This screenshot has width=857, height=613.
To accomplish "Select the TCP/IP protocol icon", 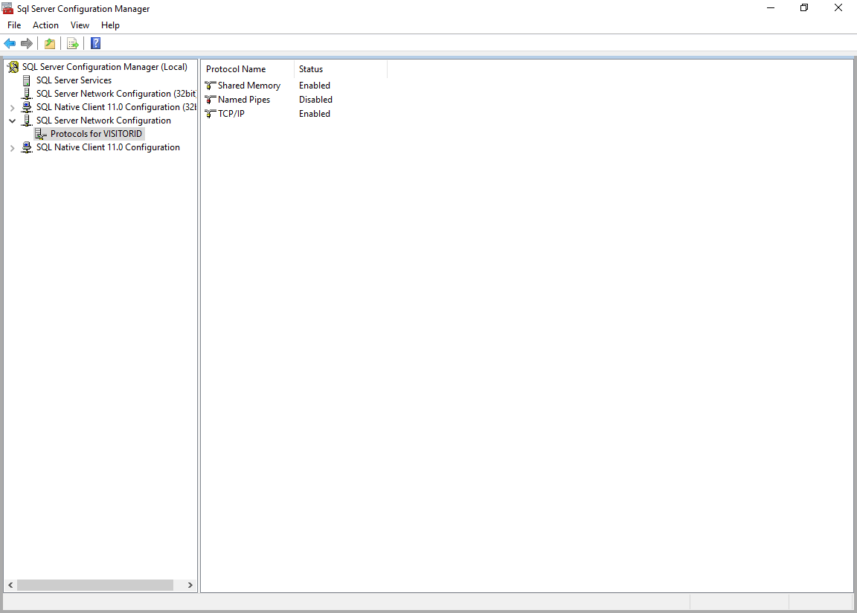I will [x=211, y=114].
